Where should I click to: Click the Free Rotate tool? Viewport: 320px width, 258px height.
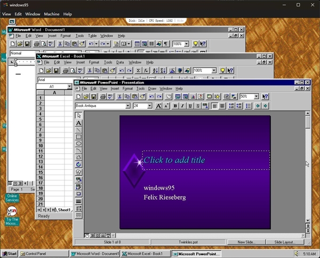[x=78, y=165]
